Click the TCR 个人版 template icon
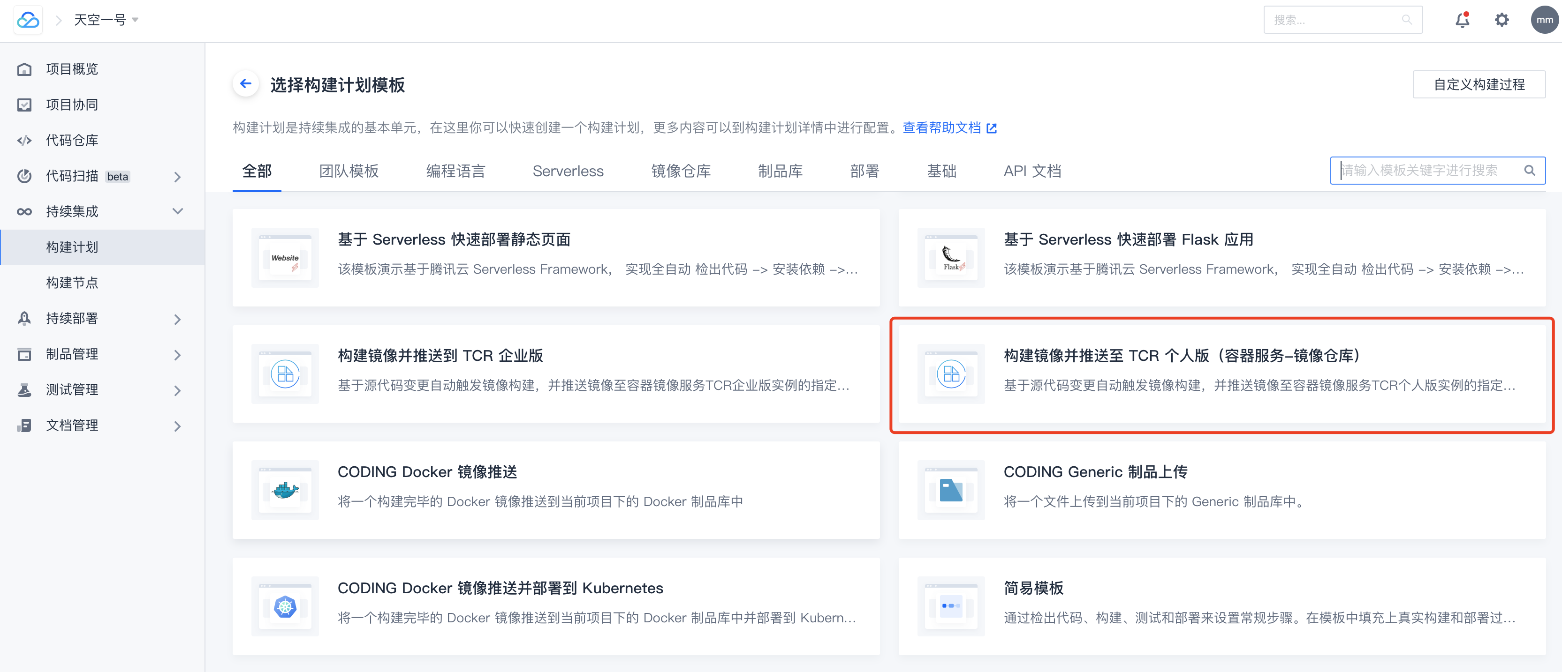Viewport: 1562px width, 672px height. pyautogui.click(x=951, y=374)
